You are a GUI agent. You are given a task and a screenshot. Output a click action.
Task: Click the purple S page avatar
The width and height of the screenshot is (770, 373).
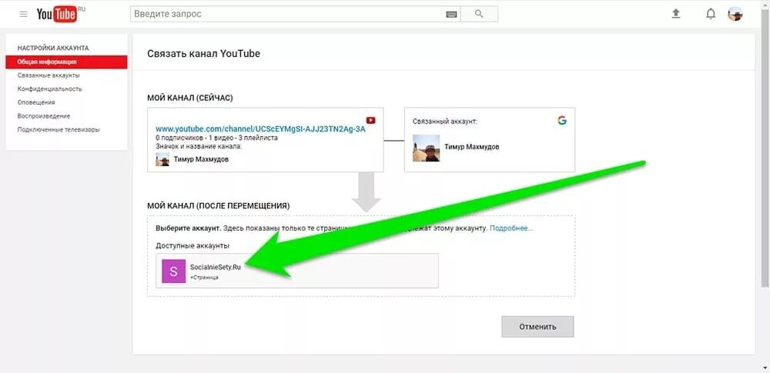(174, 271)
